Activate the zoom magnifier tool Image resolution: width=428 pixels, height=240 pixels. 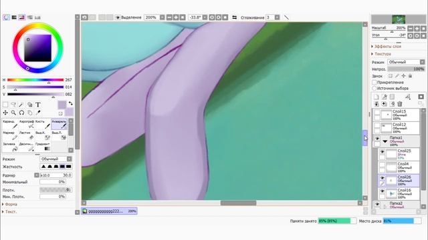[13, 113]
